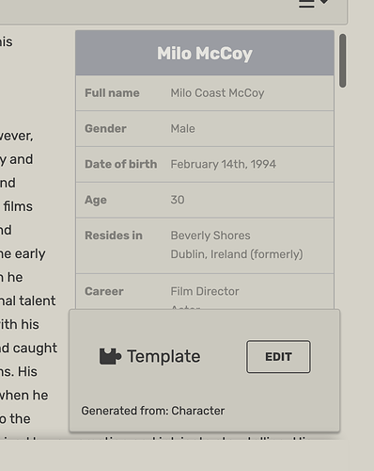Select the February 14th, 1994 value
The image size is (374, 471).
click(224, 164)
